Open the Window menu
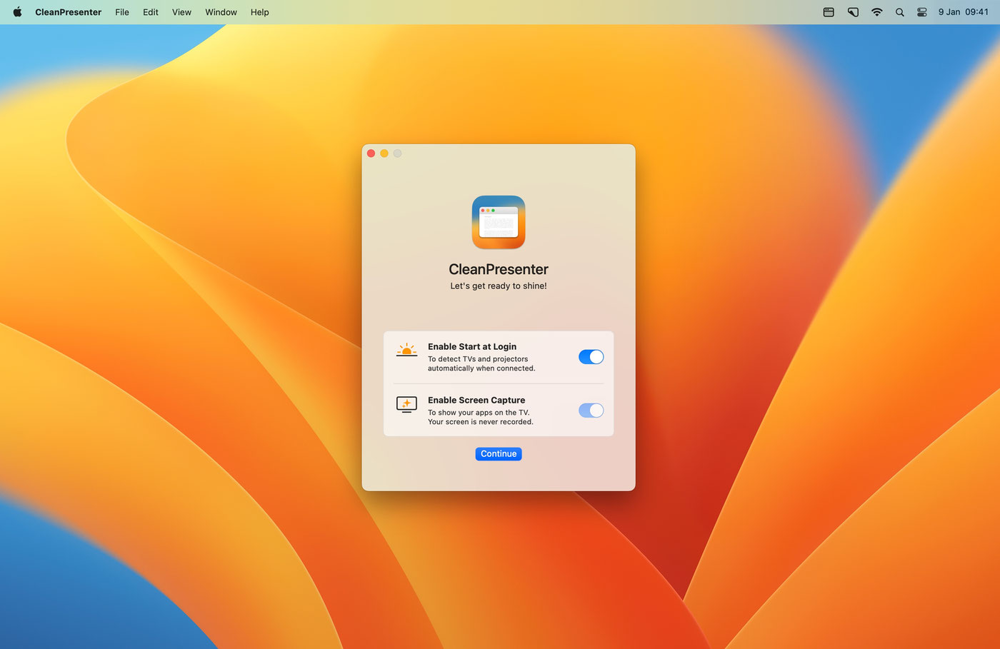This screenshot has height=649, width=1000. click(x=221, y=12)
